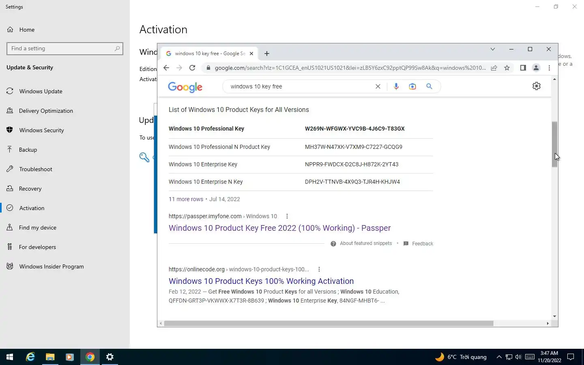Submit Google search magnifier icon
Image resolution: width=584 pixels, height=365 pixels.
pos(429,86)
